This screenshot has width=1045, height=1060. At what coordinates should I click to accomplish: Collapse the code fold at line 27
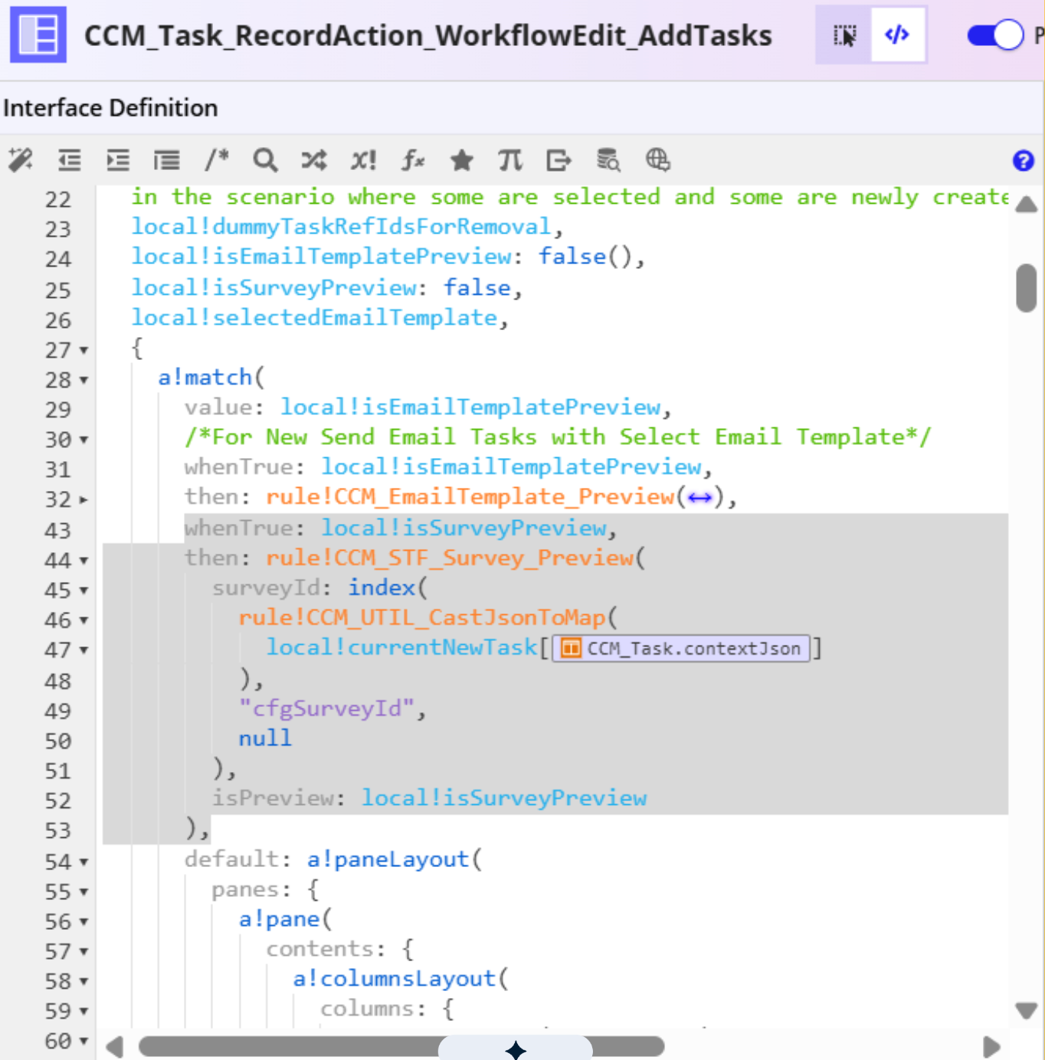pyautogui.click(x=84, y=350)
